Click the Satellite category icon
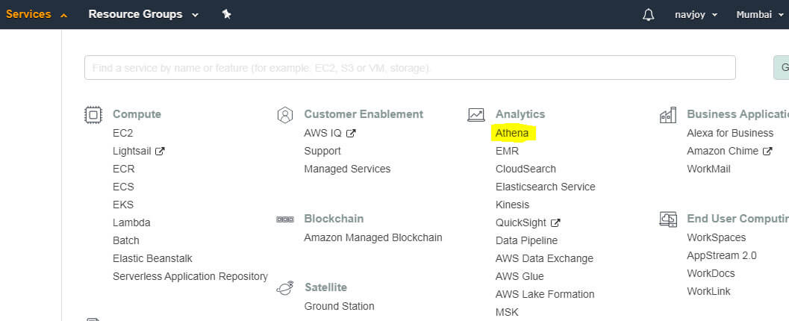Viewport: 789px width, 321px height. coord(284,287)
